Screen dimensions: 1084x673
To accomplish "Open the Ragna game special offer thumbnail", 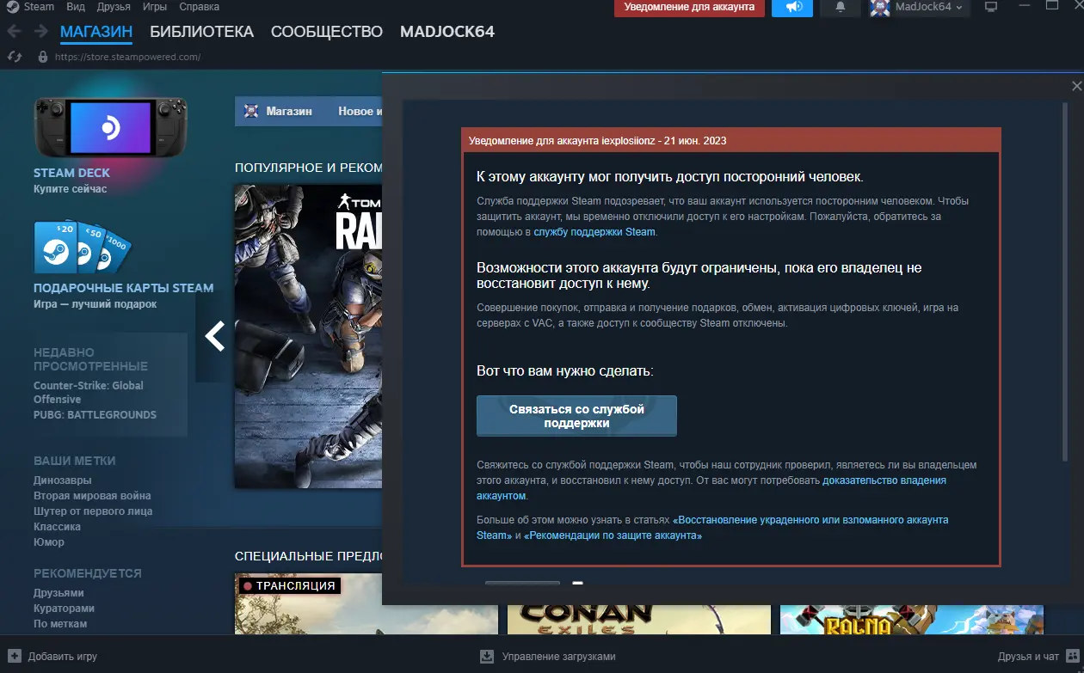I will point(911,619).
